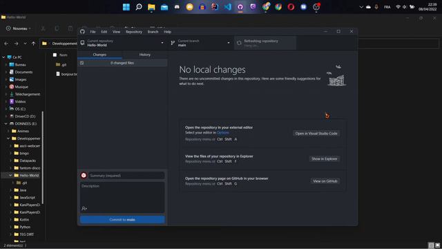The width and height of the screenshot is (442, 249).
Task: Select Vidéos in Explorer tree
Action: (x=20, y=102)
